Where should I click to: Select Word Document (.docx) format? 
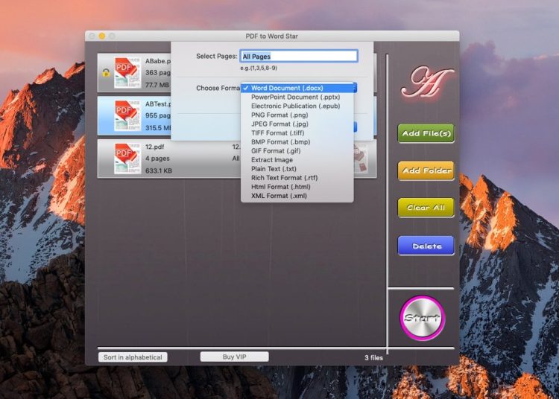coord(287,89)
